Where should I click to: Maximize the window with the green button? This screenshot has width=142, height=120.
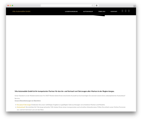pos(12,6)
